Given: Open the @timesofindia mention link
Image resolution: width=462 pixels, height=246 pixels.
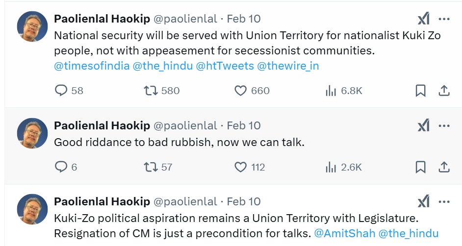Looking at the screenshot, I should coord(92,66).
